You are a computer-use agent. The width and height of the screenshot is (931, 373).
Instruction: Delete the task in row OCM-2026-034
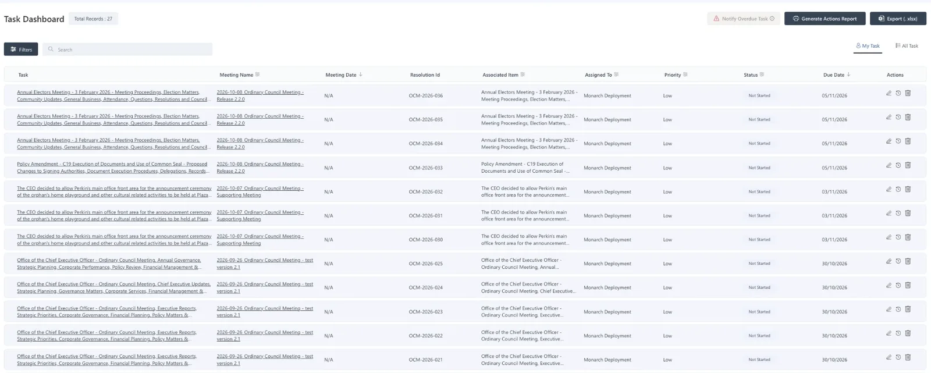tap(908, 141)
